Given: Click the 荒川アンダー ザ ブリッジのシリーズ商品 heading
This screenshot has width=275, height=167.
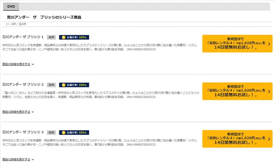Looking at the screenshot, I should pos(44,17).
